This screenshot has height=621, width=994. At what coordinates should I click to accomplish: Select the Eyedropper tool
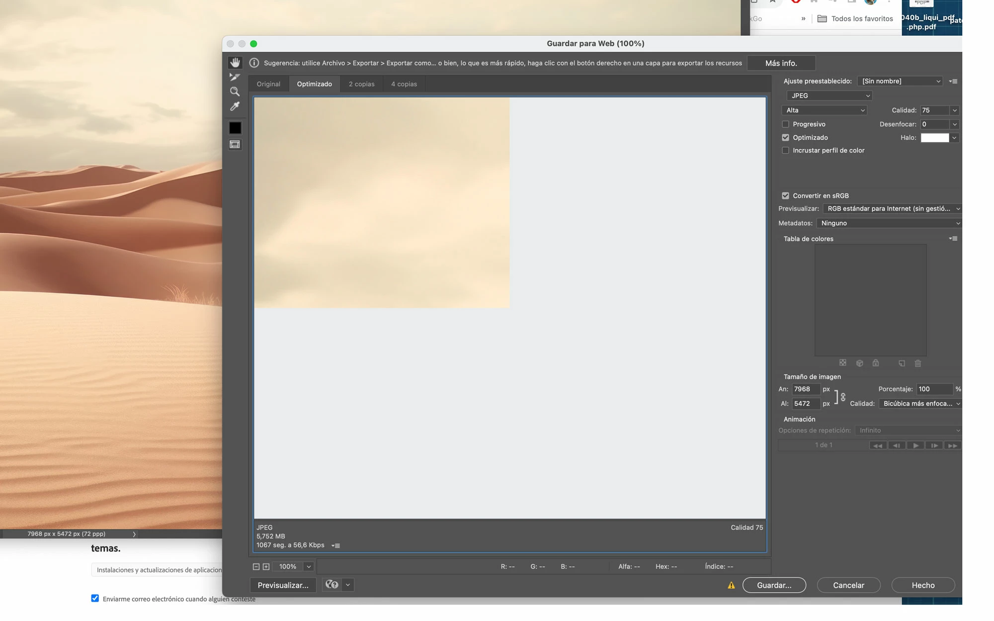point(235,106)
